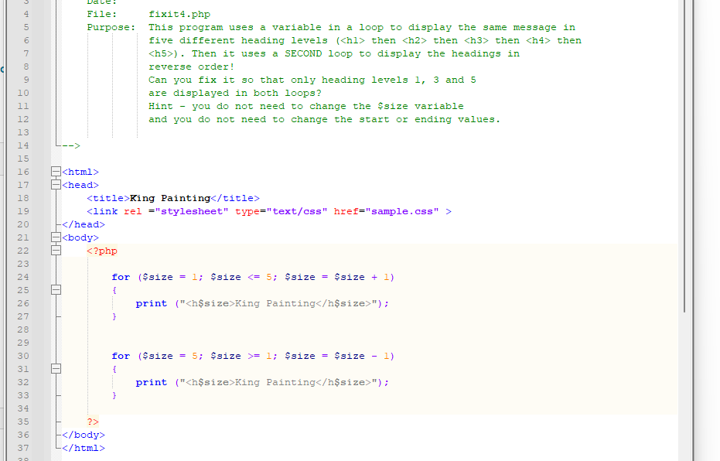Click the partially visible icon at the left edge
720x461 pixels.
point(3,68)
